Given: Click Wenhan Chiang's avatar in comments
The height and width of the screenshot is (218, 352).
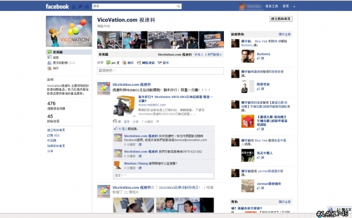Looking at the screenshot, I should pos(118,165).
